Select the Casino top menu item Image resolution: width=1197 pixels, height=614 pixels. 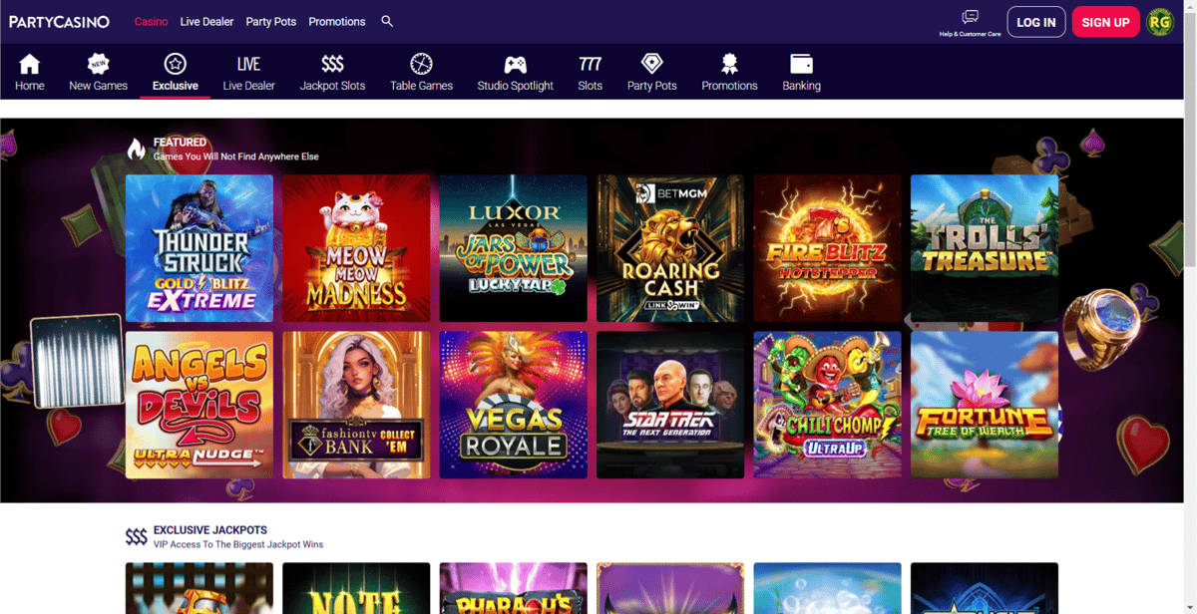click(x=151, y=21)
